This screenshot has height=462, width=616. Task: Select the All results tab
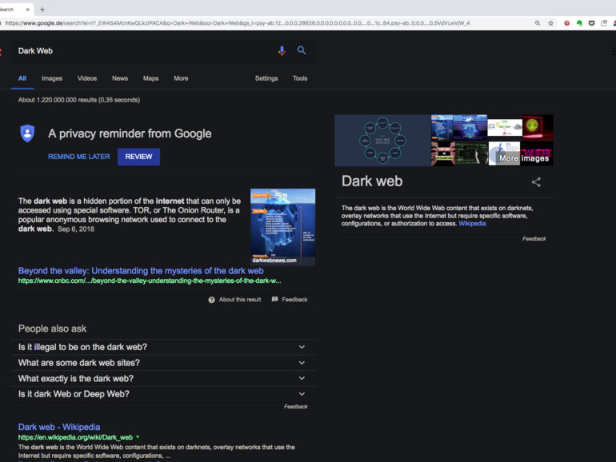pos(22,78)
